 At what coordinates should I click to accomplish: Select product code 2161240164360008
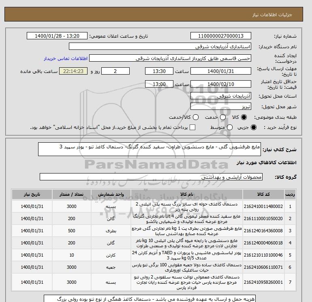(263, 231)
